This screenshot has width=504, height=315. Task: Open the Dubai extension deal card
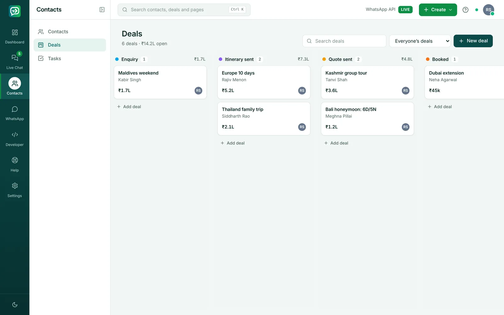click(464, 82)
